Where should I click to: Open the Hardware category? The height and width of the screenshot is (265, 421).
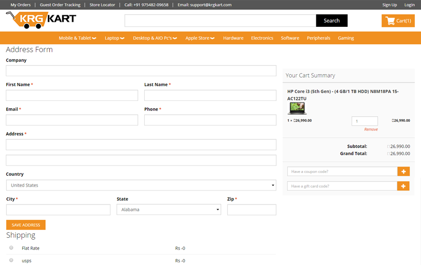tap(233, 38)
